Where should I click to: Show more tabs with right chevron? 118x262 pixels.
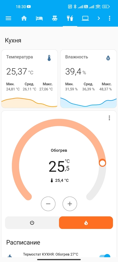click(99, 18)
